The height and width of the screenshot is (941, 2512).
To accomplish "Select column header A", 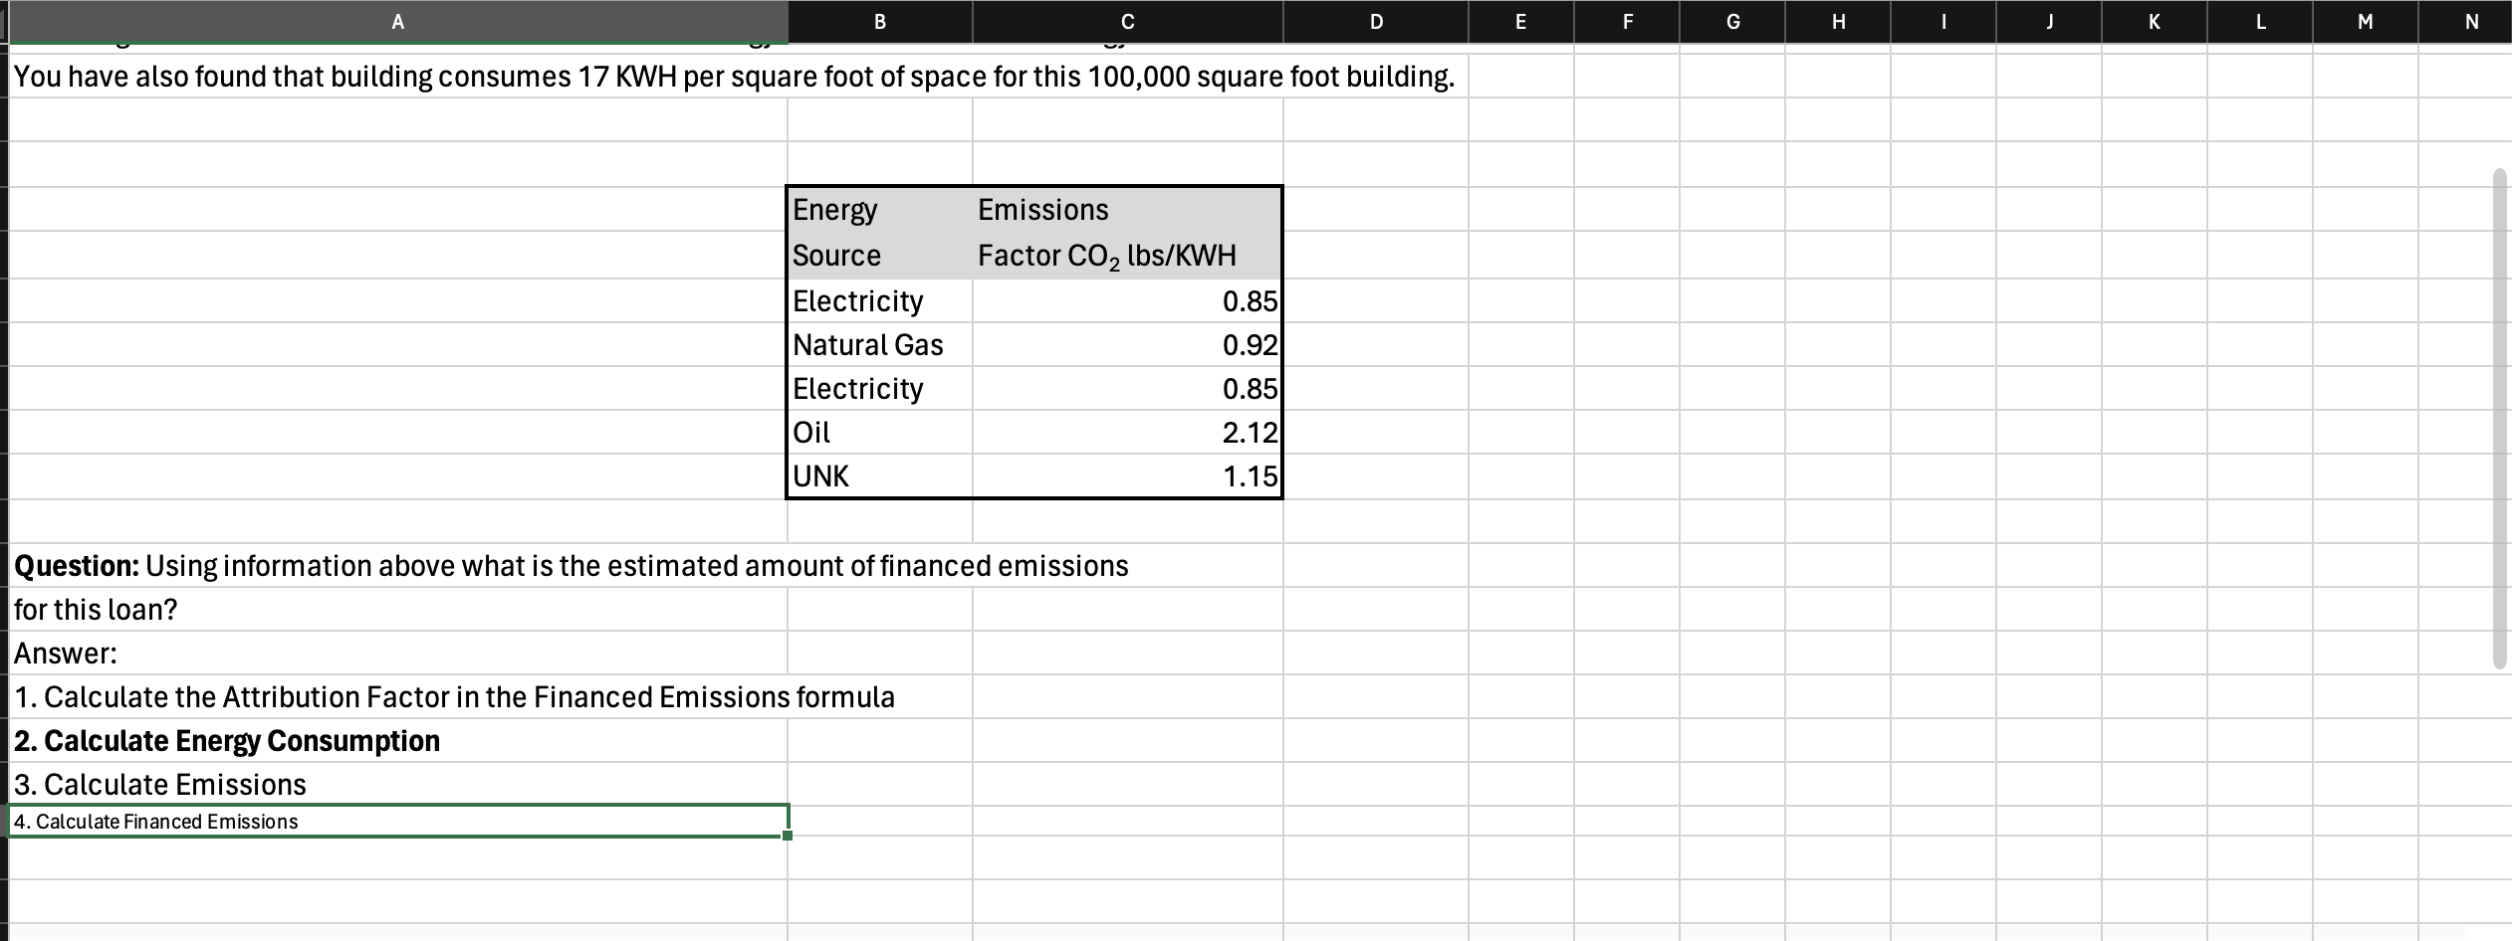I will (x=396, y=22).
